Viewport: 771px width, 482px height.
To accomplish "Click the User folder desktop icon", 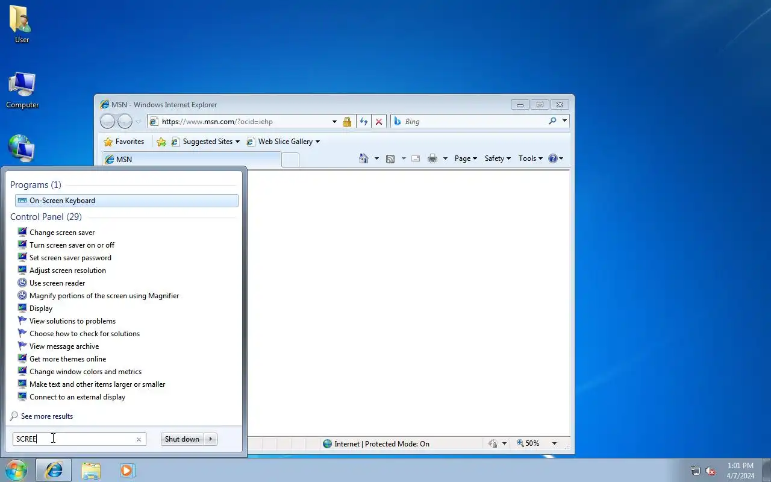I will click(22, 25).
